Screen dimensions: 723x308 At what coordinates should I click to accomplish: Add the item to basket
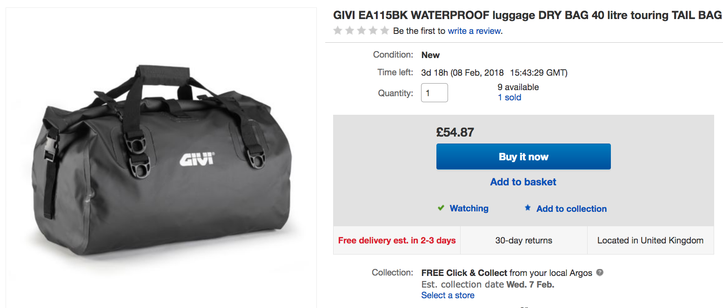tap(523, 182)
